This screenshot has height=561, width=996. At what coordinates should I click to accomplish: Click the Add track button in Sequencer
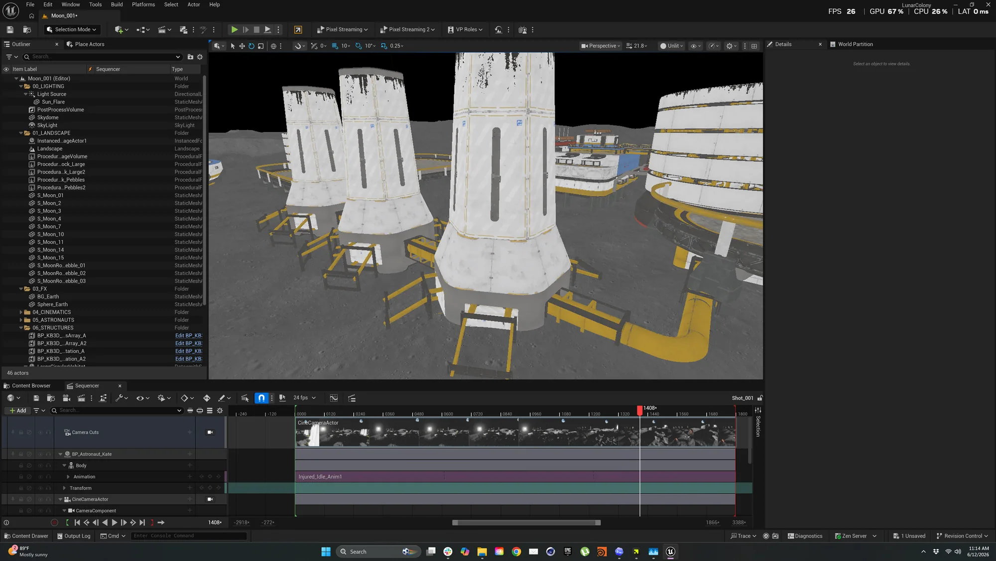(x=18, y=411)
